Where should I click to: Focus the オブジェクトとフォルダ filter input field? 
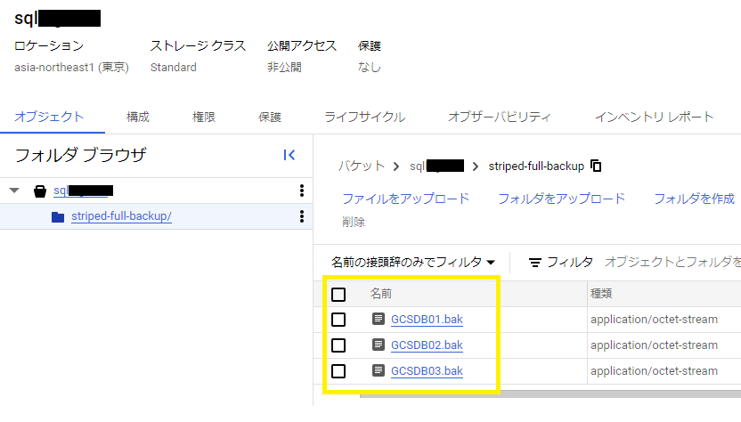coord(672,262)
